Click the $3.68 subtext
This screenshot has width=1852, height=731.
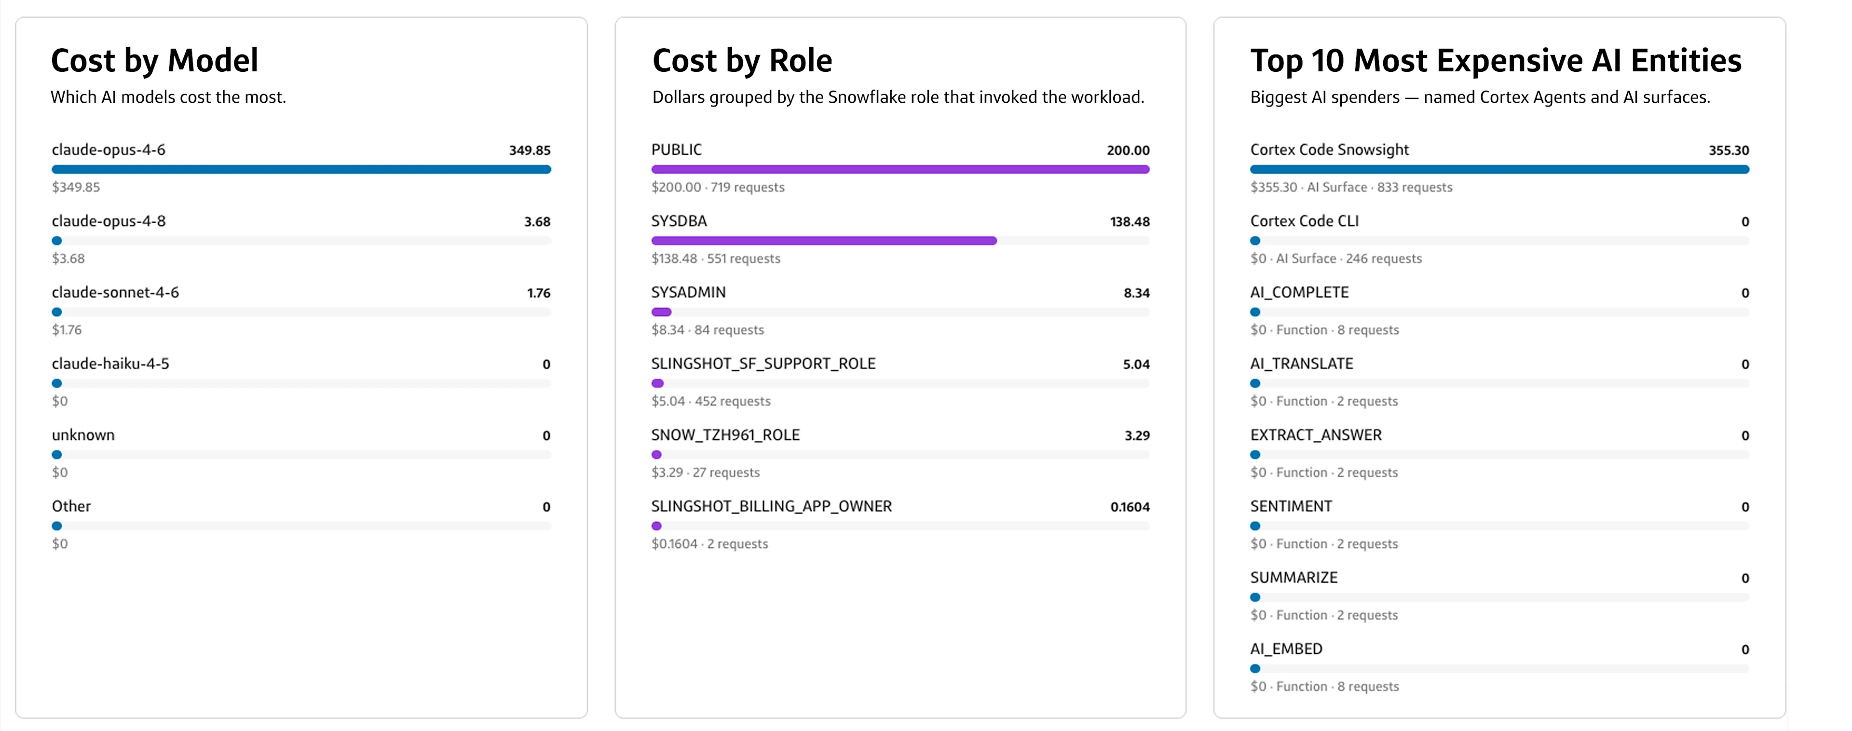[x=68, y=258]
